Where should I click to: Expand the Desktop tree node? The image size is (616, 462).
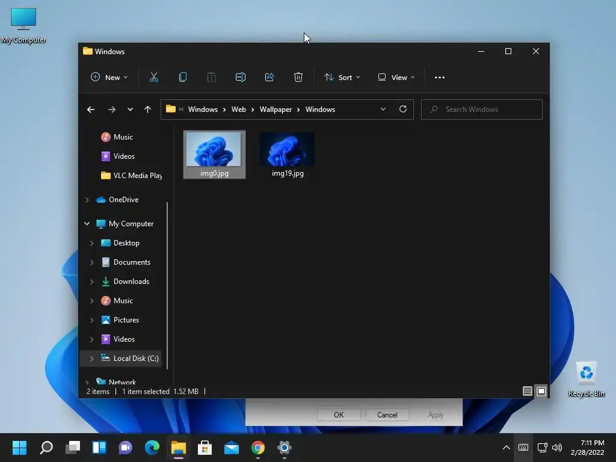91,243
